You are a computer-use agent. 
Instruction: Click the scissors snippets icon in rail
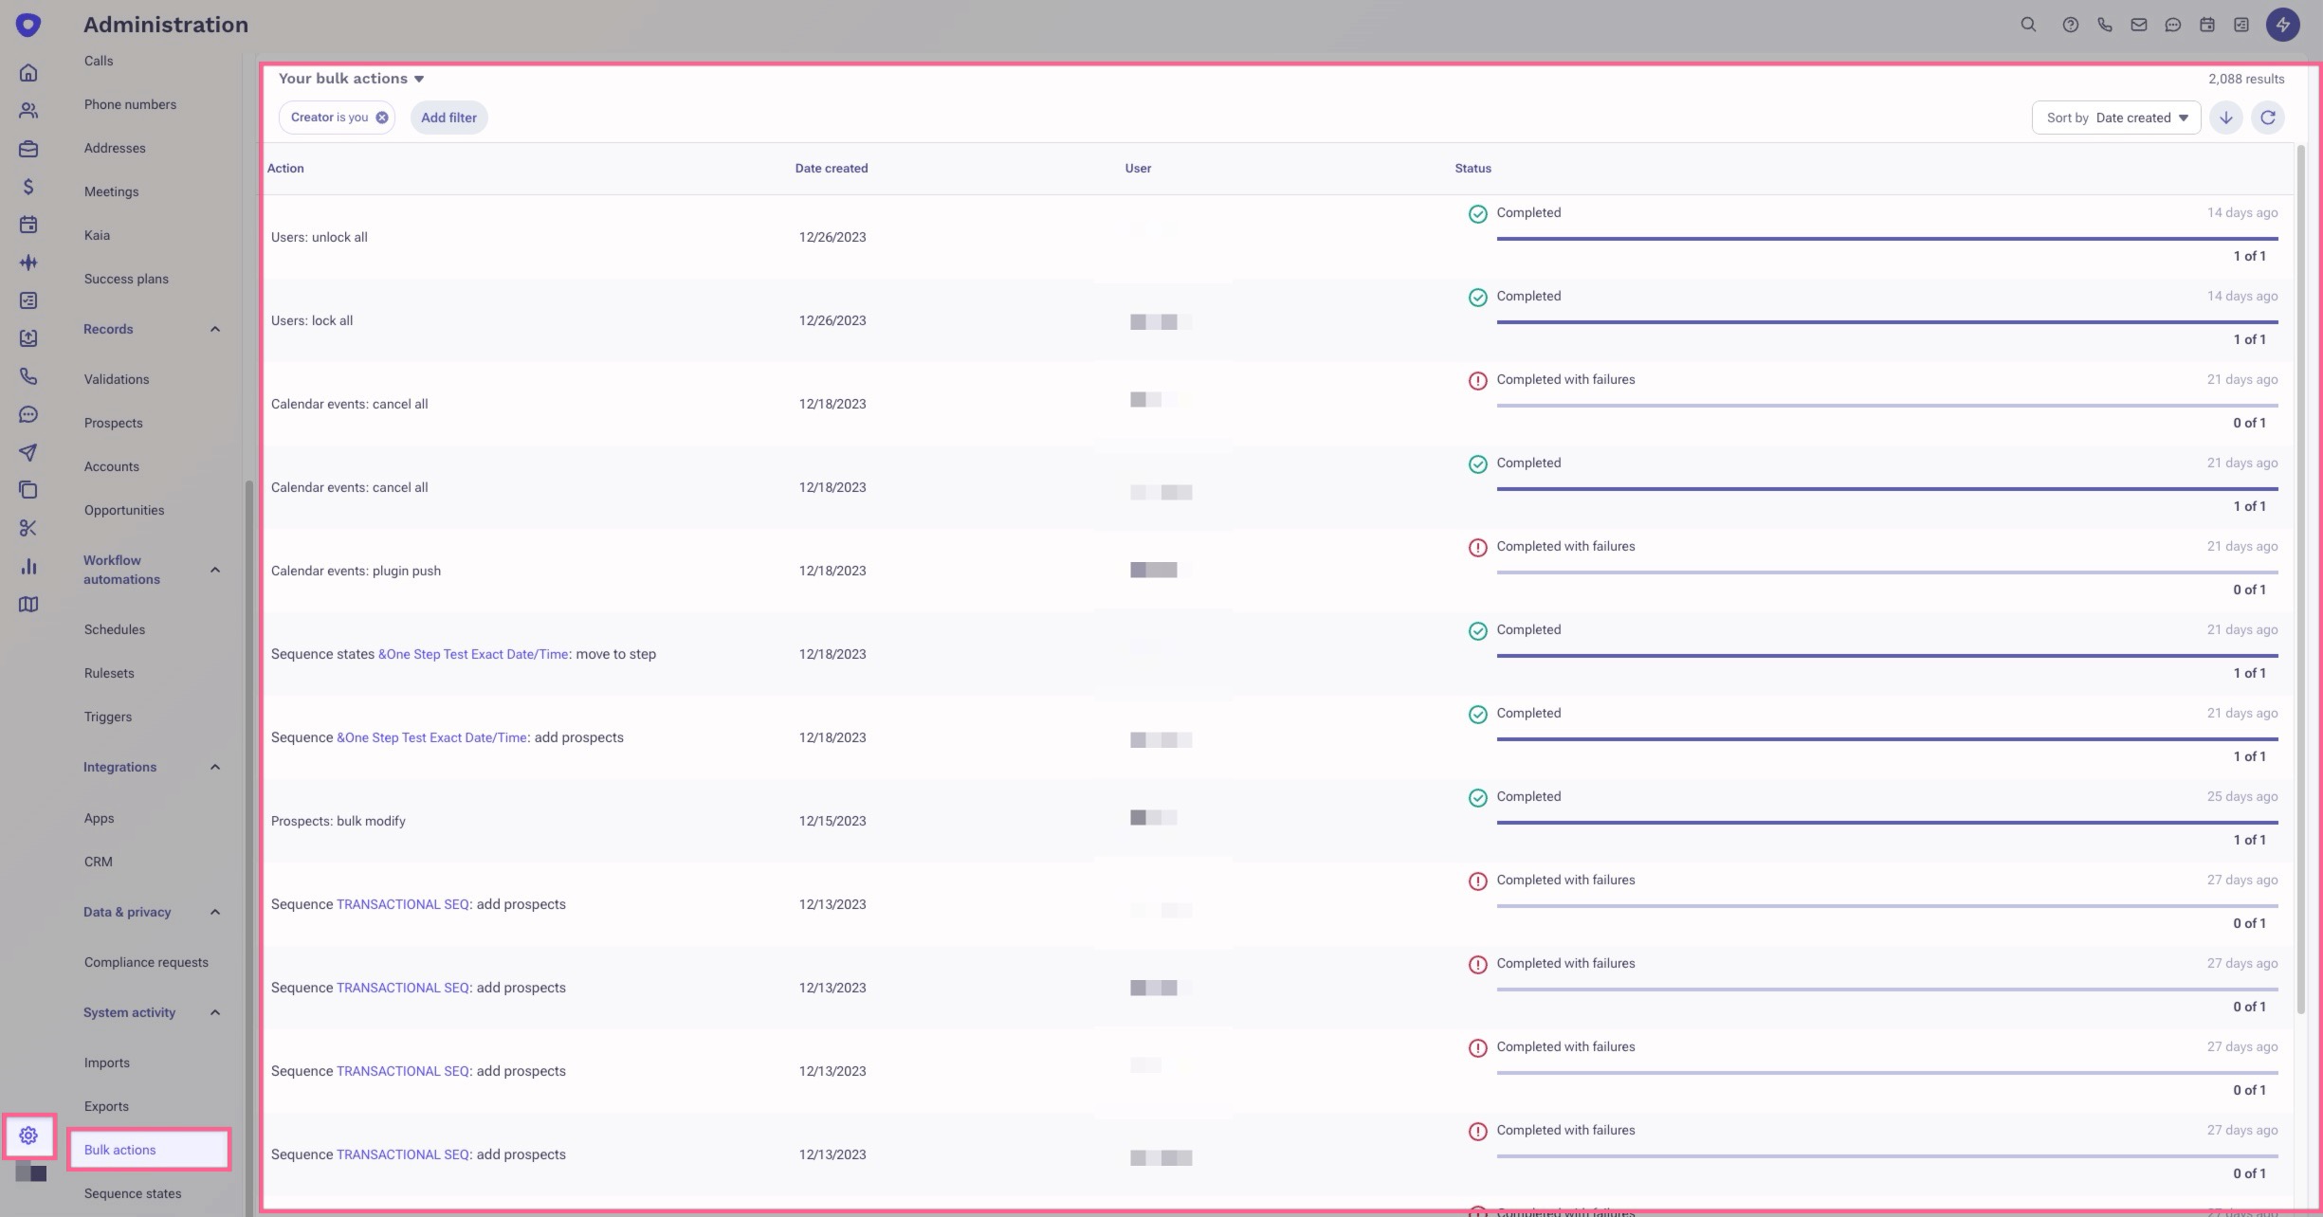[x=28, y=528]
